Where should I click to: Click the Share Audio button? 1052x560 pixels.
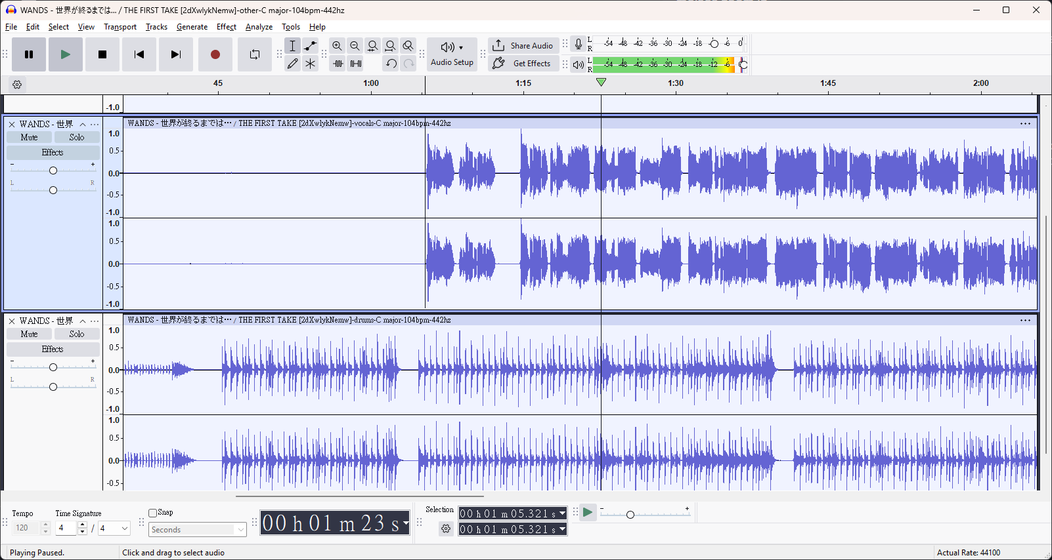(x=523, y=46)
